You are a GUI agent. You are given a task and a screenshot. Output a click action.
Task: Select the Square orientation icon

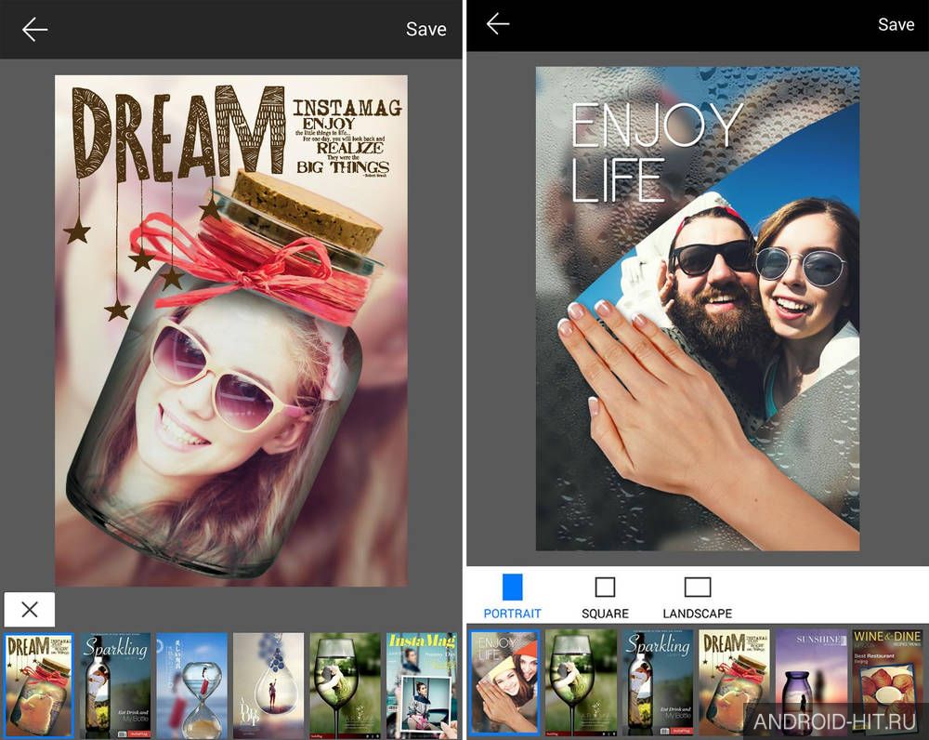click(x=605, y=587)
